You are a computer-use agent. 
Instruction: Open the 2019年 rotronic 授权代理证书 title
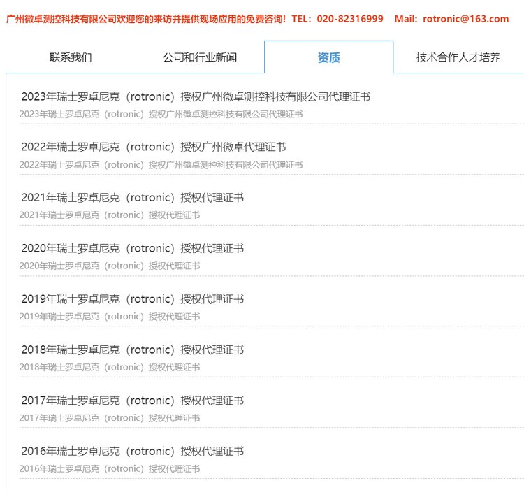(x=133, y=299)
